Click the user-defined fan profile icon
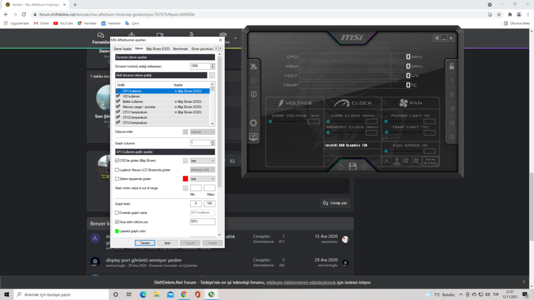 pos(397,162)
